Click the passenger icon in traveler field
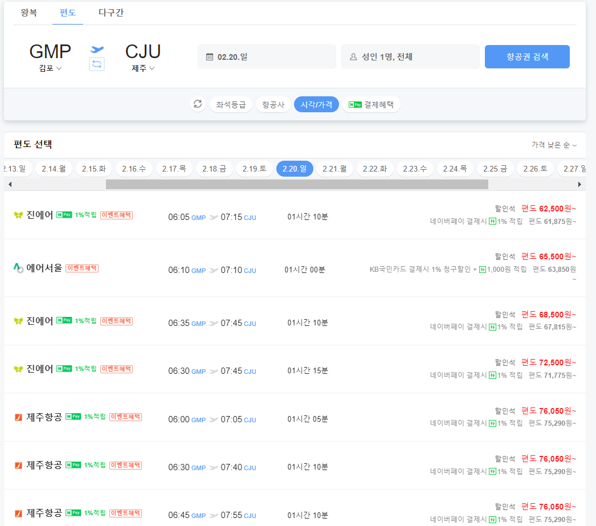 click(x=353, y=57)
